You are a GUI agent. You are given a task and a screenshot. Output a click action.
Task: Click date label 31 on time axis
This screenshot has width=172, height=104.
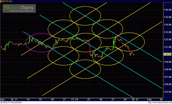pyautogui.click(x=137, y=100)
